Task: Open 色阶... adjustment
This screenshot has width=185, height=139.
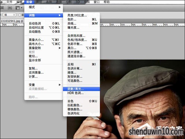Action: (82, 19)
